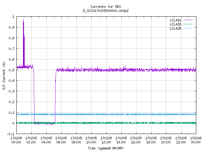The height and width of the screenshot is (151, 202).
Task: Click the y-axis tick value 0.6
Action: (x=12, y=59)
